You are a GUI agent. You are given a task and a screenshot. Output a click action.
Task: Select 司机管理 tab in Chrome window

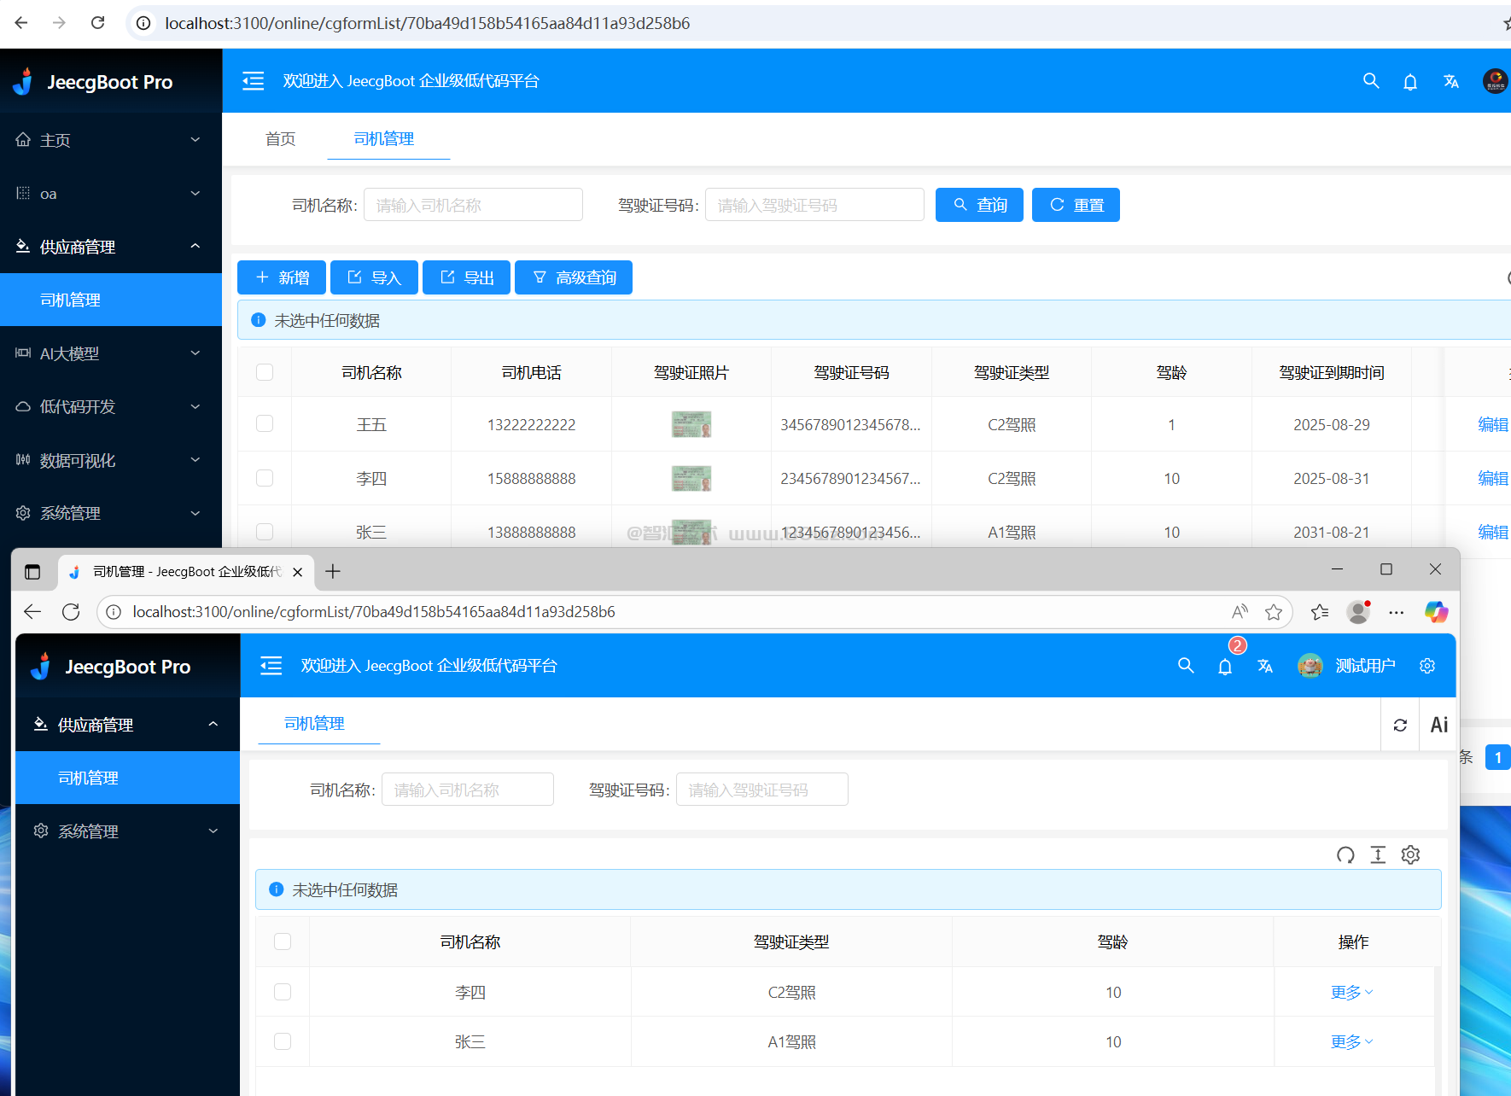[x=384, y=139]
